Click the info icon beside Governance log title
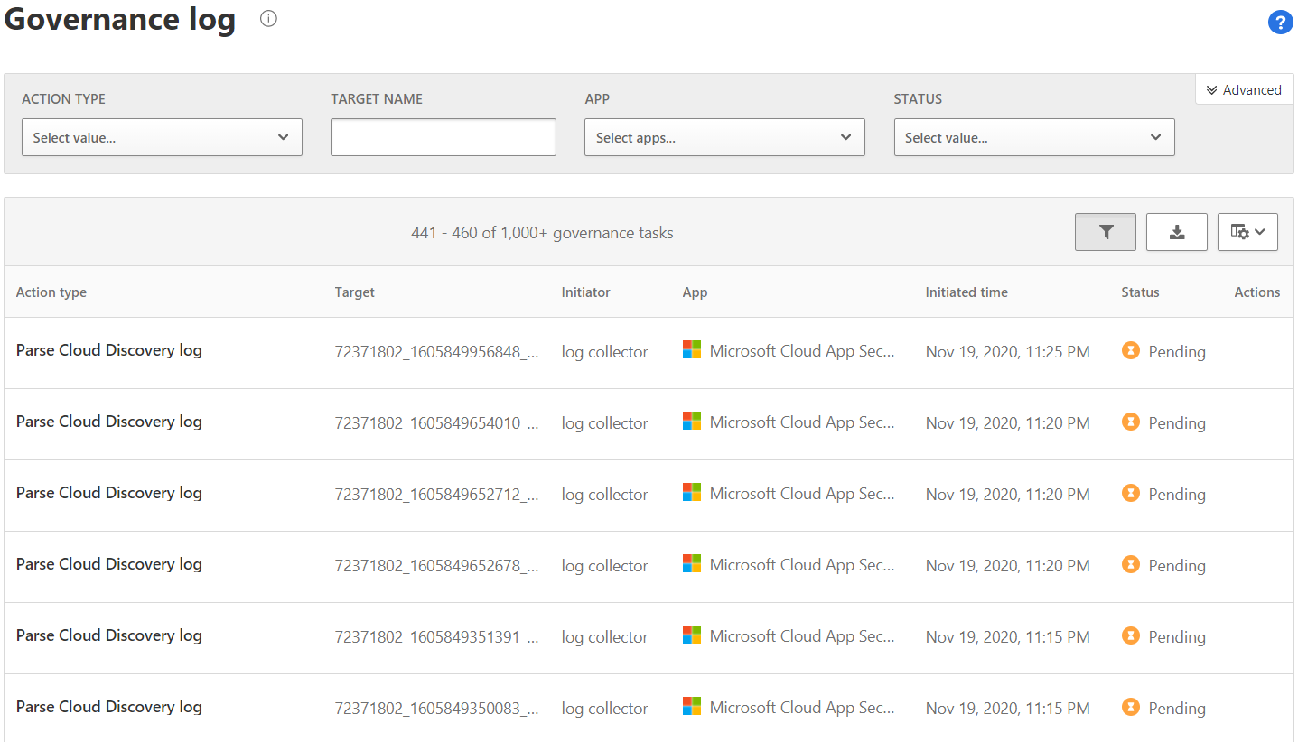The image size is (1298, 742). click(x=267, y=18)
